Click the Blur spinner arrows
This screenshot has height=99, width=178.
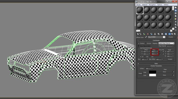click(x=148, y=59)
